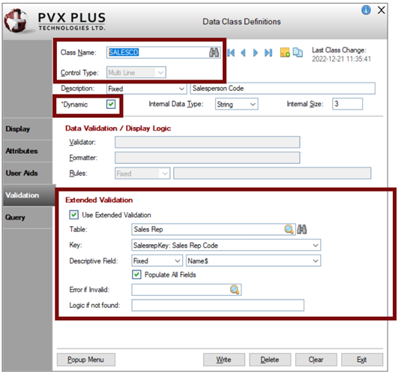Open the Table magnifier lookup icon

(x=289, y=229)
